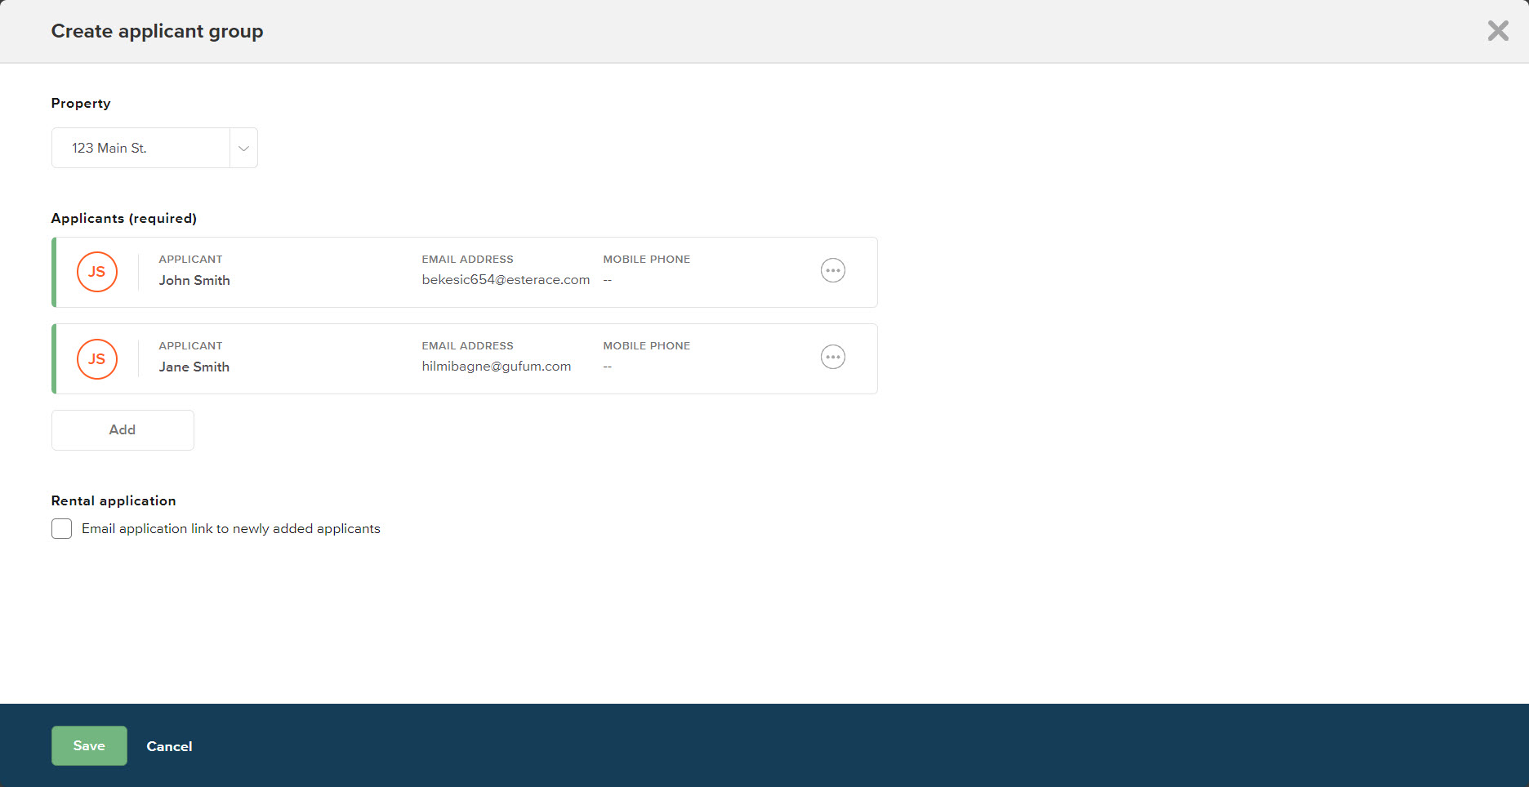Click Jane Smith's JS avatar circle
This screenshot has height=787, width=1529.
point(97,359)
